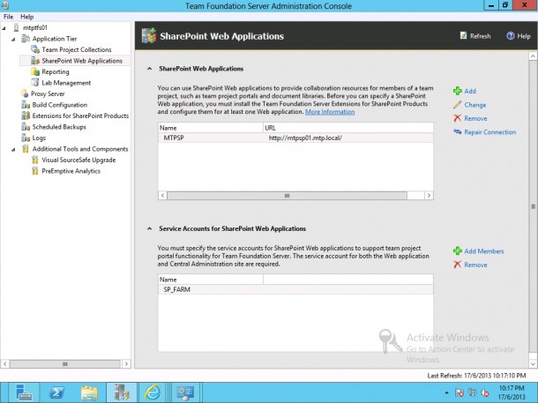Click the PreEmptive Analytics icon
This screenshot has width=538, height=403.
[35, 171]
